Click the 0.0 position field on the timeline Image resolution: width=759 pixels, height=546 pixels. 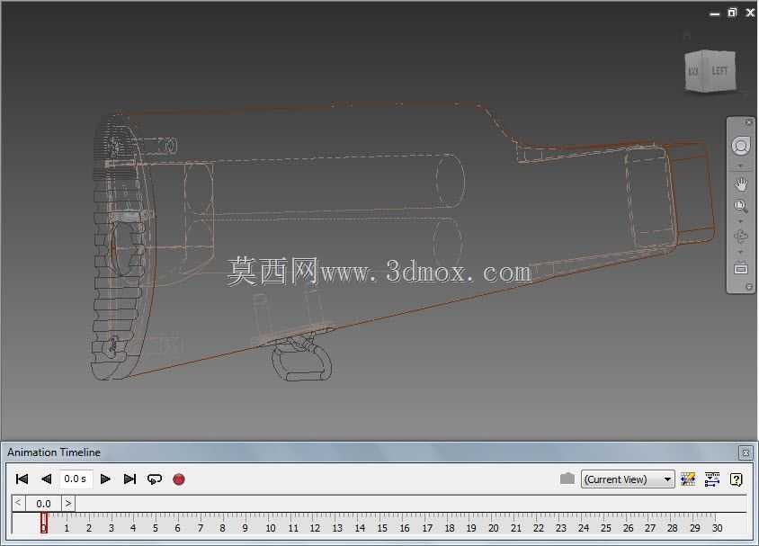click(x=43, y=504)
